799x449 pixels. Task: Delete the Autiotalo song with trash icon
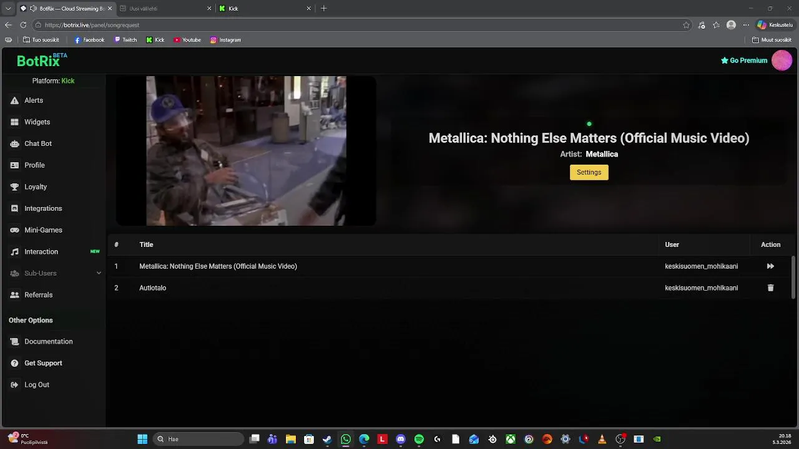point(770,287)
